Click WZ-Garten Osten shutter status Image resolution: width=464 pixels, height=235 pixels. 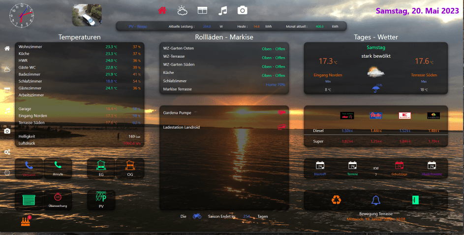tap(274, 49)
